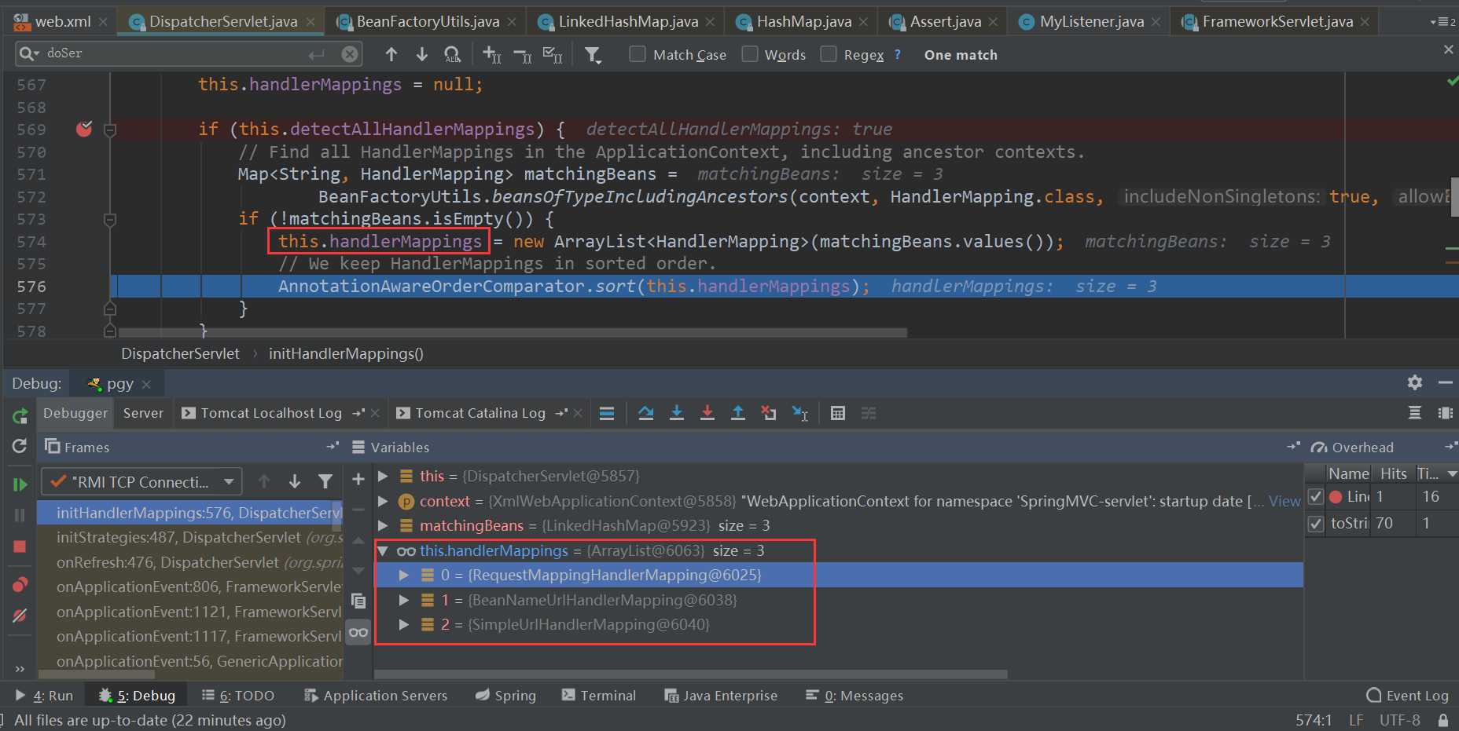Click the search filter funnel icon
The image size is (1459, 731).
coord(593,54)
